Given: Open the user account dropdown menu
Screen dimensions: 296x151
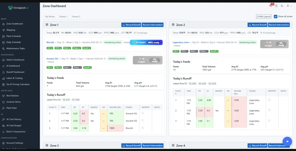Looking at the screenshot, I should 289,6.
